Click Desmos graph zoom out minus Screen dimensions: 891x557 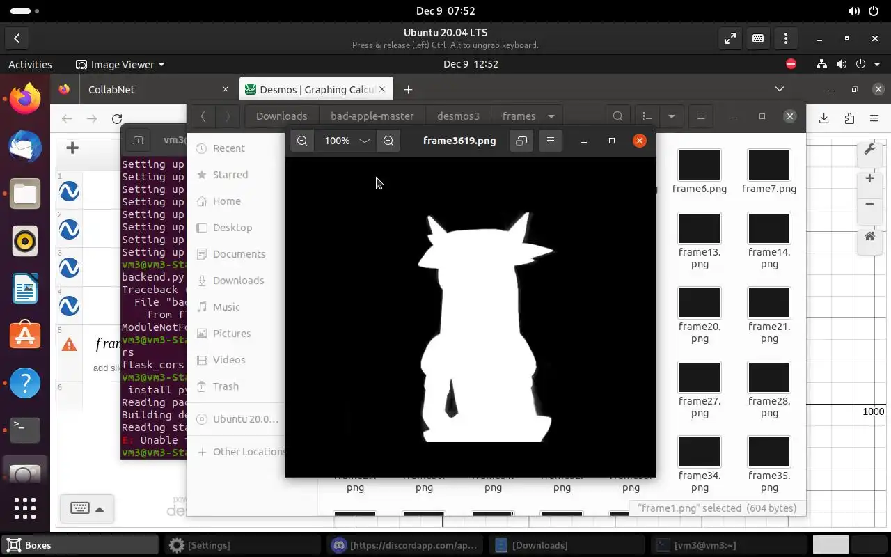coord(869,204)
